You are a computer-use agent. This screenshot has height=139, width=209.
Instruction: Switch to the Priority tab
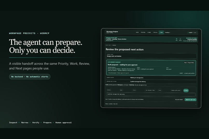[x=143, y=32]
